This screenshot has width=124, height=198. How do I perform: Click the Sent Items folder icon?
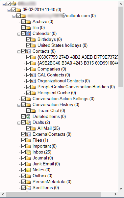[x=28, y=188]
